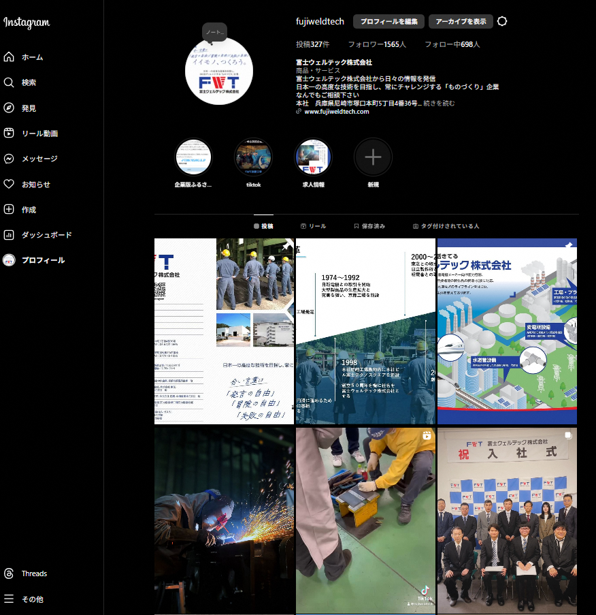The width and height of the screenshot is (596, 615).
Task: Add a new highlight with 新規
Action: (x=373, y=157)
